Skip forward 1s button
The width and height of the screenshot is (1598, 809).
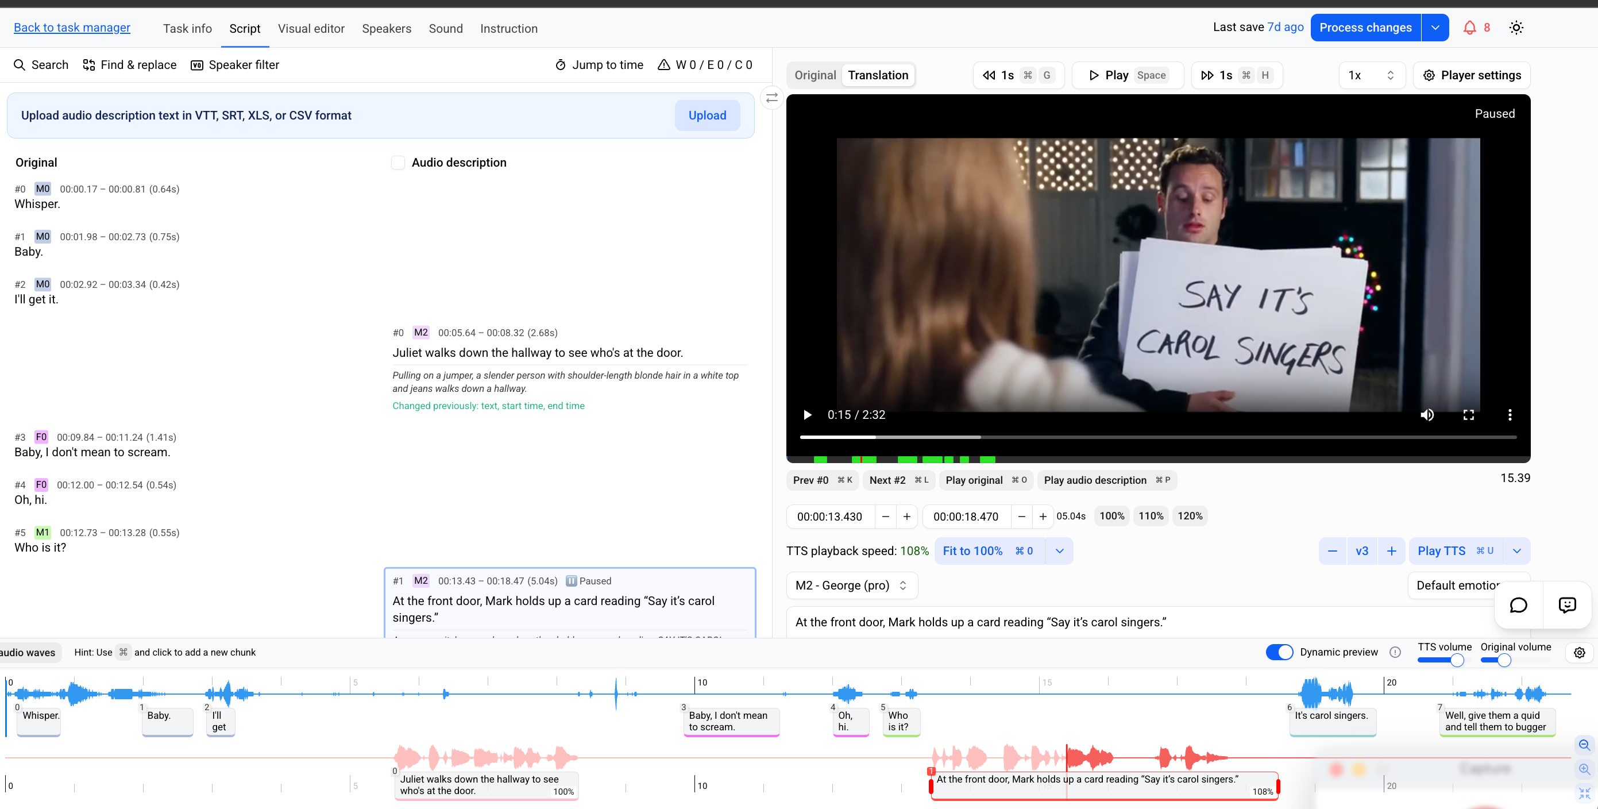pos(1236,75)
